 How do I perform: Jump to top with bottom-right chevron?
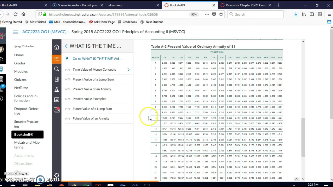tap(297, 179)
